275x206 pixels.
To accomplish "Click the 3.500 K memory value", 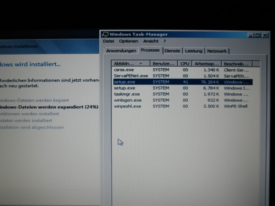I will click(x=211, y=106).
